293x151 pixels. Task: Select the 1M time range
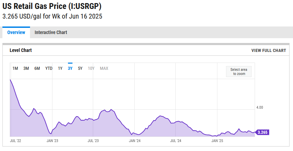(15, 68)
